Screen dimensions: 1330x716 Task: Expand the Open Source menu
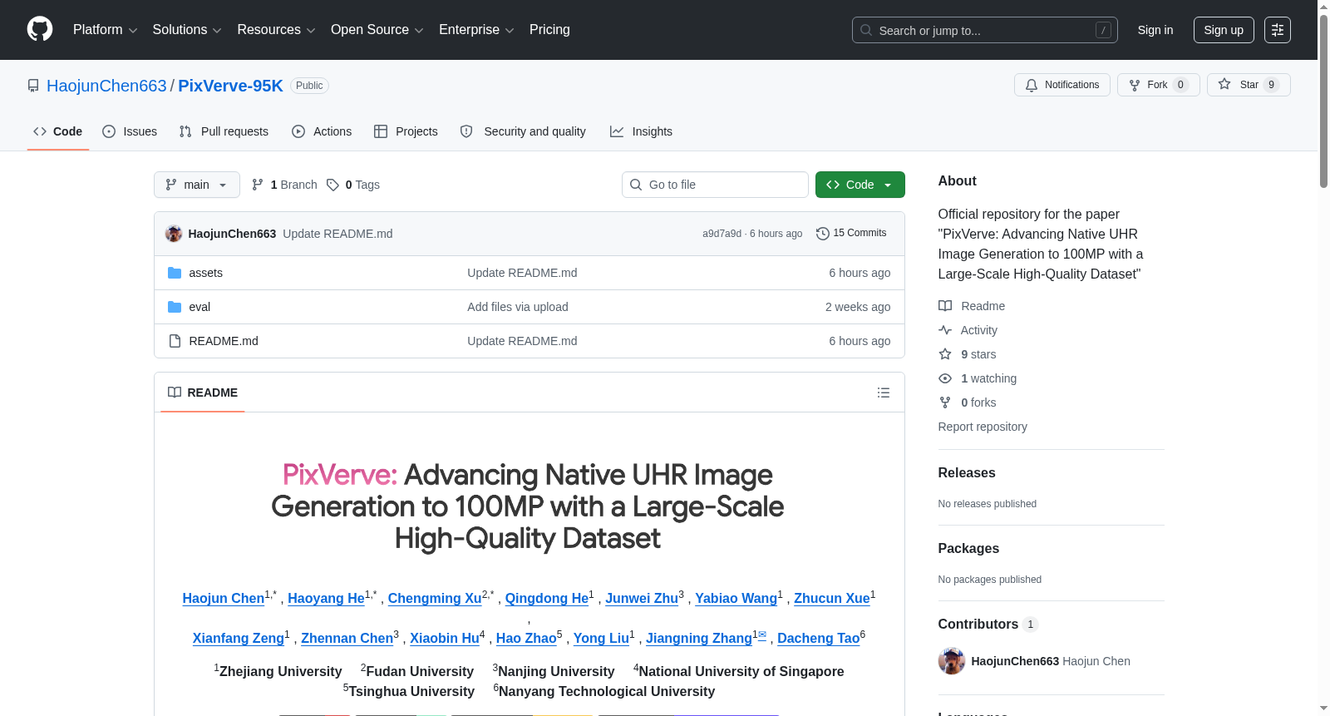click(377, 30)
